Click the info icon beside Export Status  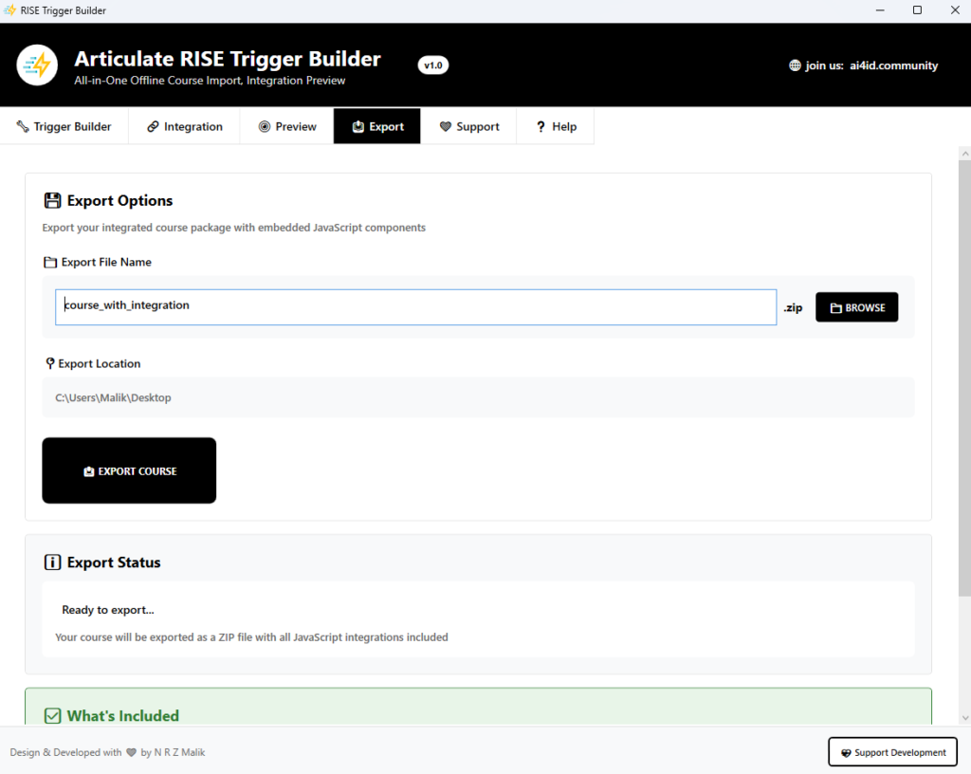pos(52,562)
